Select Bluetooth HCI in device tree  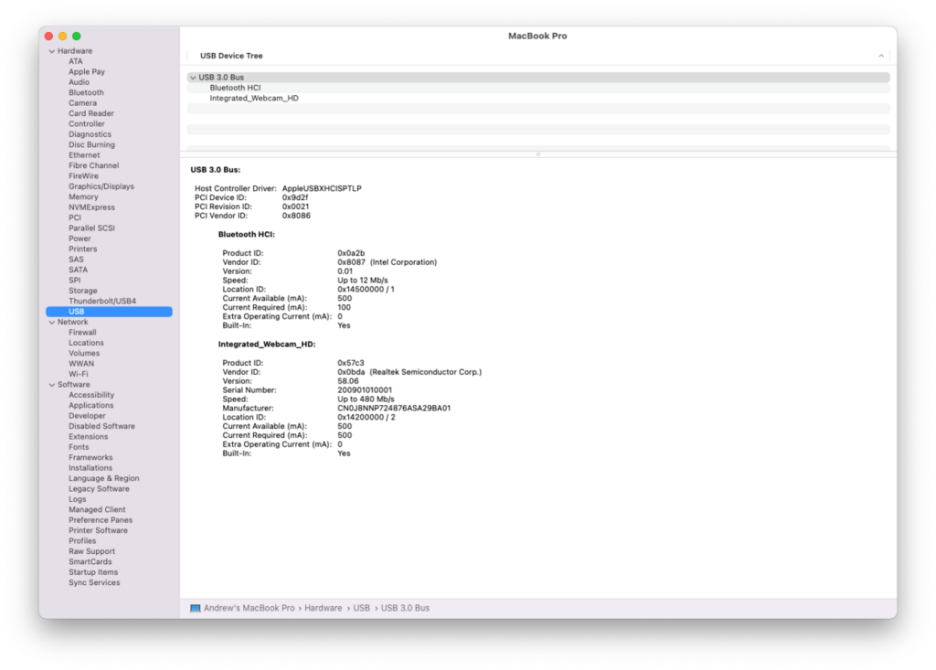click(x=235, y=88)
